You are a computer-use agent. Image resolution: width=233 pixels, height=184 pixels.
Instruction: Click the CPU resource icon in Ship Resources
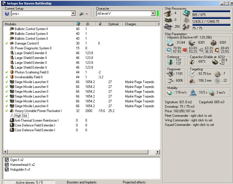187,13
